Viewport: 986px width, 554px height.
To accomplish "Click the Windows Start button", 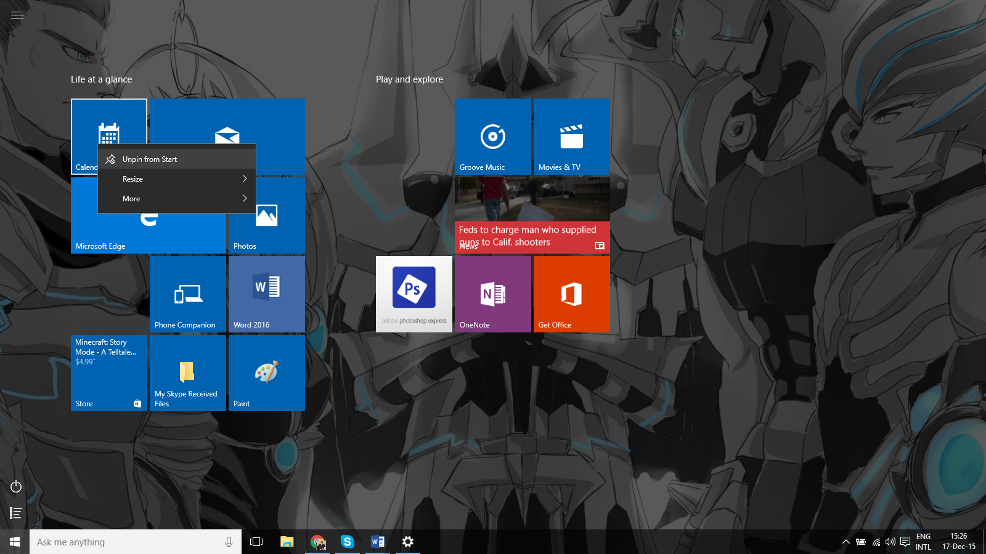I will click(x=15, y=542).
